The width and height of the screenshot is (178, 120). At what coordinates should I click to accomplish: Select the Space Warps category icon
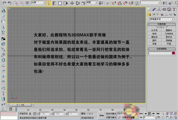pos(170,15)
